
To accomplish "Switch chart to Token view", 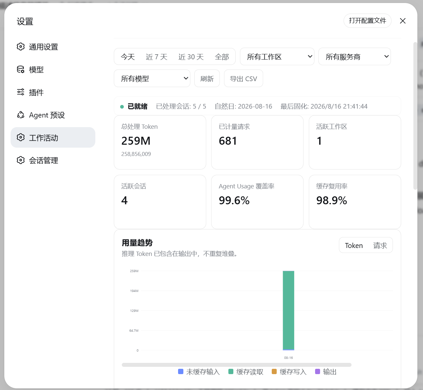I will coord(354,245).
